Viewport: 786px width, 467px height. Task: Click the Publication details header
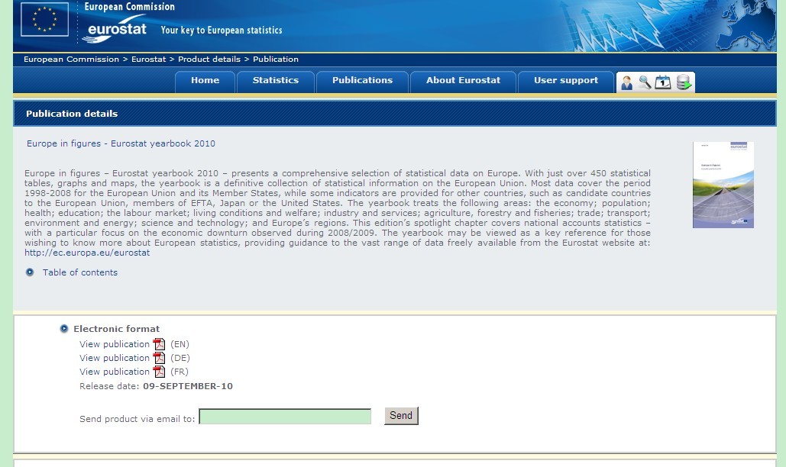72,114
